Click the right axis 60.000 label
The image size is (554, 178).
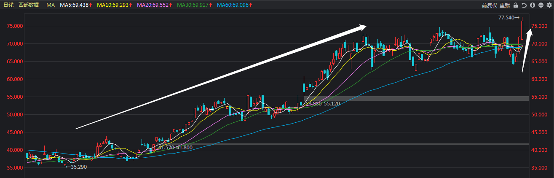[539, 79]
